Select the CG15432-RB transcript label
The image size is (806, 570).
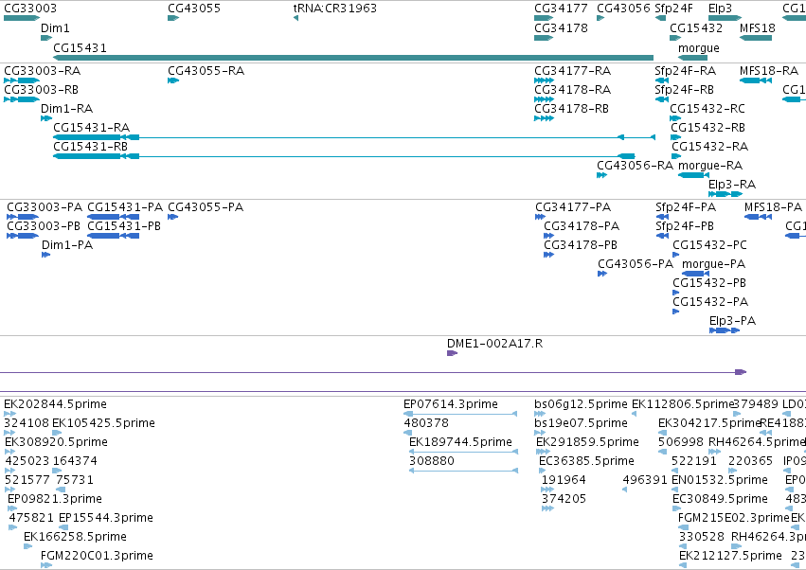tap(707, 128)
